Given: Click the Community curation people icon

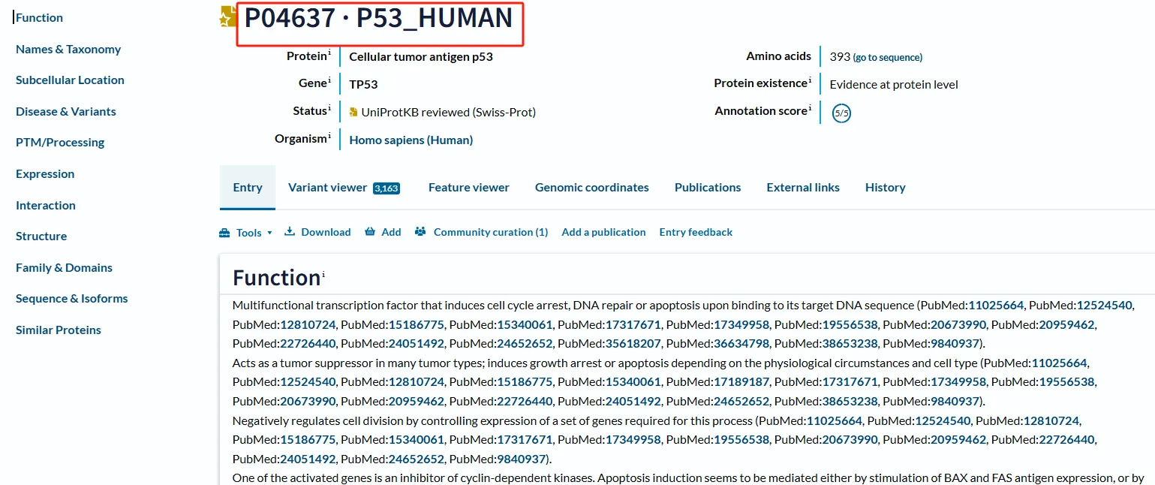Looking at the screenshot, I should (x=420, y=232).
